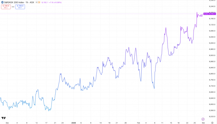
Task: Open chart settings gear icon
Action: click(x=212, y=122)
